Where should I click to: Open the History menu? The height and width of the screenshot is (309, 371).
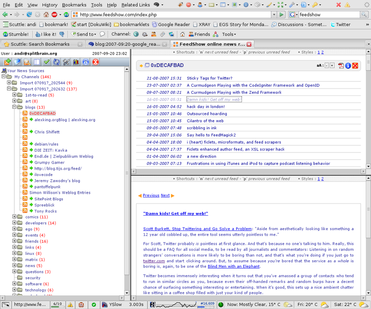[x=50, y=5]
